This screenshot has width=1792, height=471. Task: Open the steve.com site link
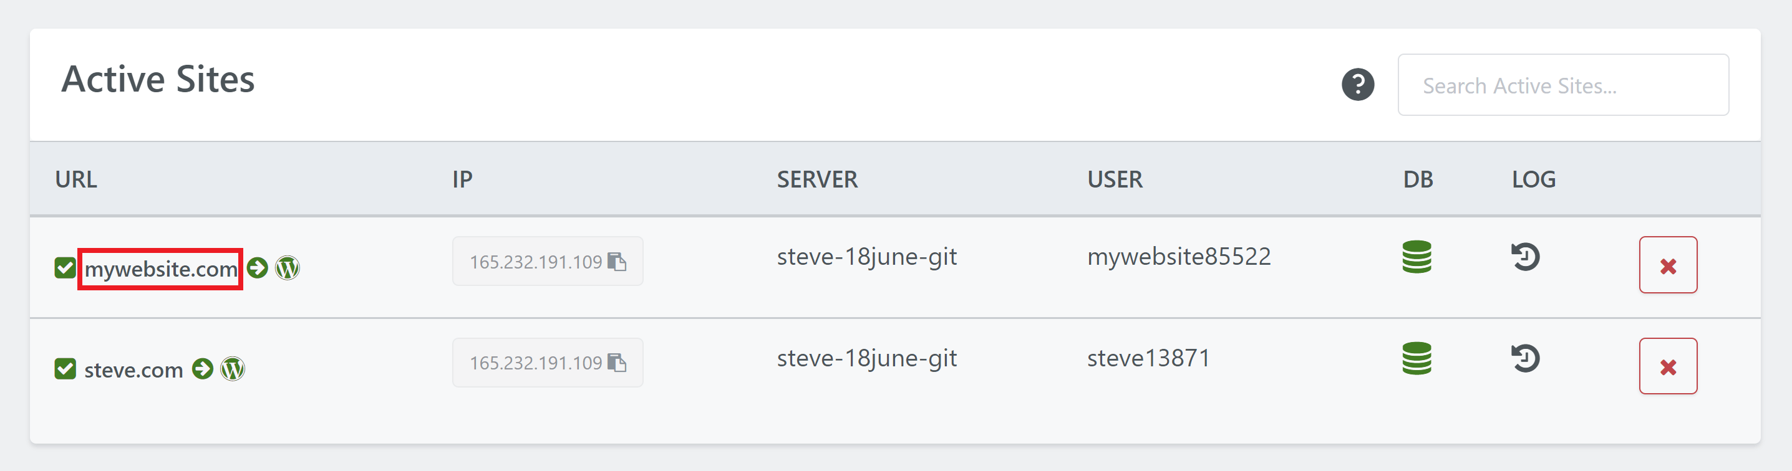tap(133, 370)
